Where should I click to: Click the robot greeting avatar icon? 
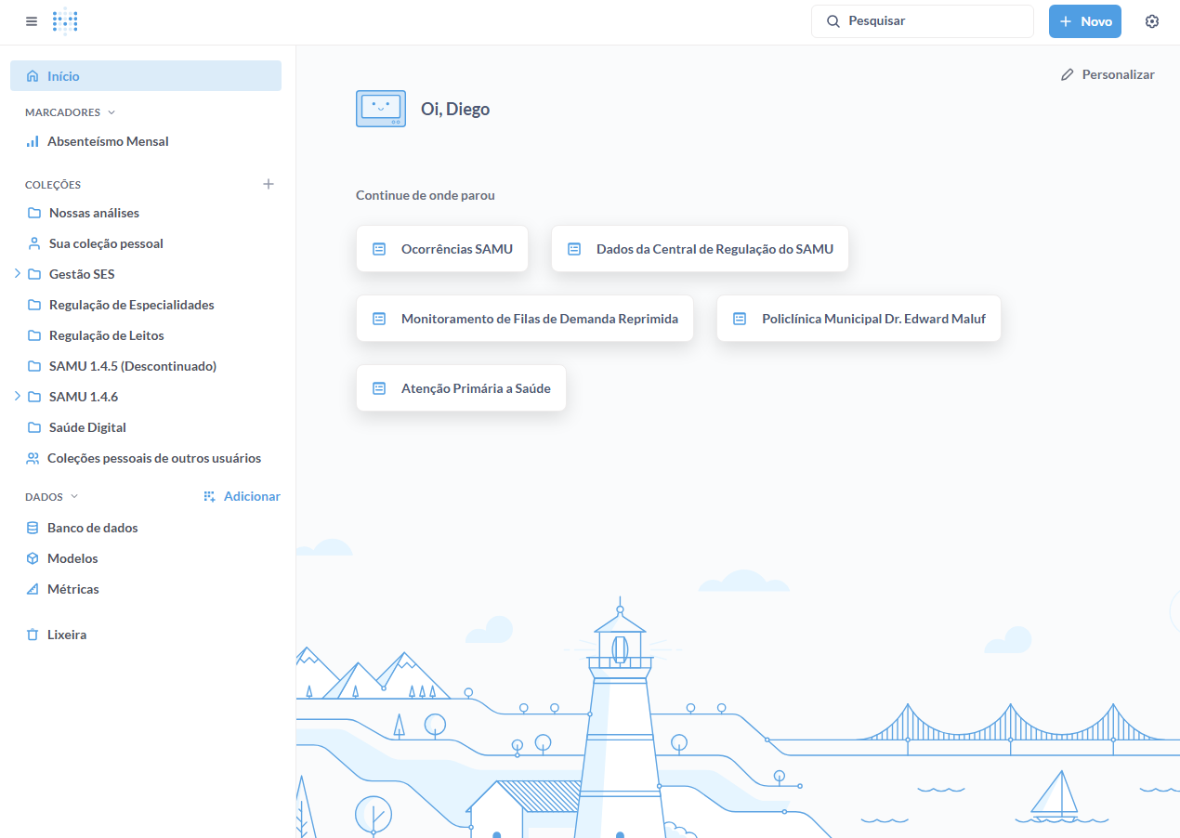pos(381,109)
